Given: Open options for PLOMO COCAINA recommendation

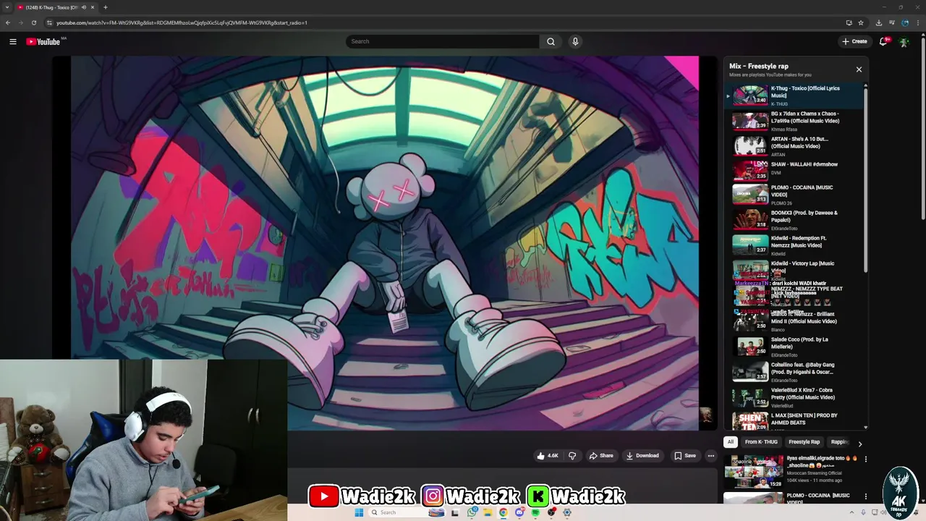Looking at the screenshot, I should click(865, 496).
